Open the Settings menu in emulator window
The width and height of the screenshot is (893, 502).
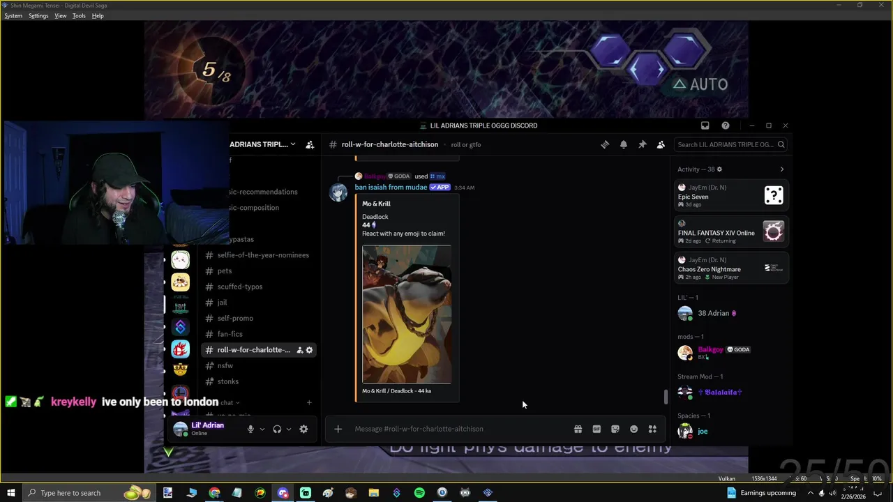tap(38, 15)
